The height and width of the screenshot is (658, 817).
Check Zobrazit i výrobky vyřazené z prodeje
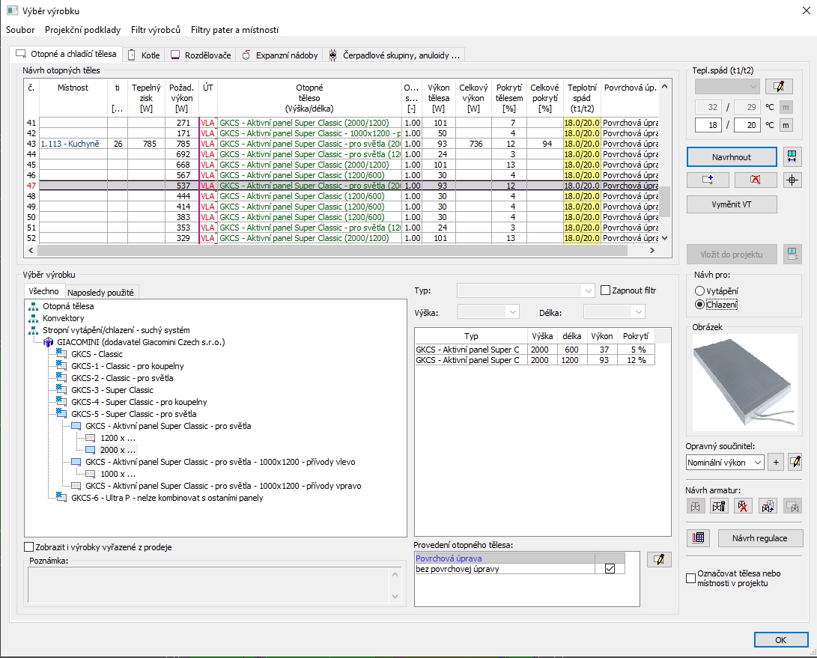pyautogui.click(x=29, y=547)
